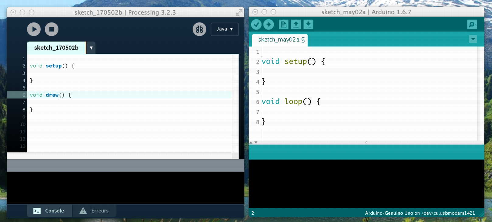Enable the Processing debugger butterfly icon
Image resolution: width=492 pixels, height=222 pixels.
(200, 29)
